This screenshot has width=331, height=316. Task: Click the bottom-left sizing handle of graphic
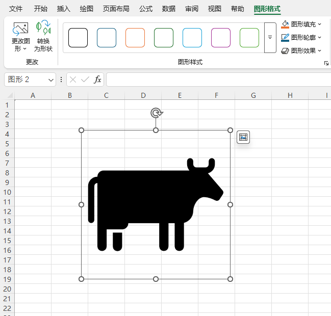(81, 279)
